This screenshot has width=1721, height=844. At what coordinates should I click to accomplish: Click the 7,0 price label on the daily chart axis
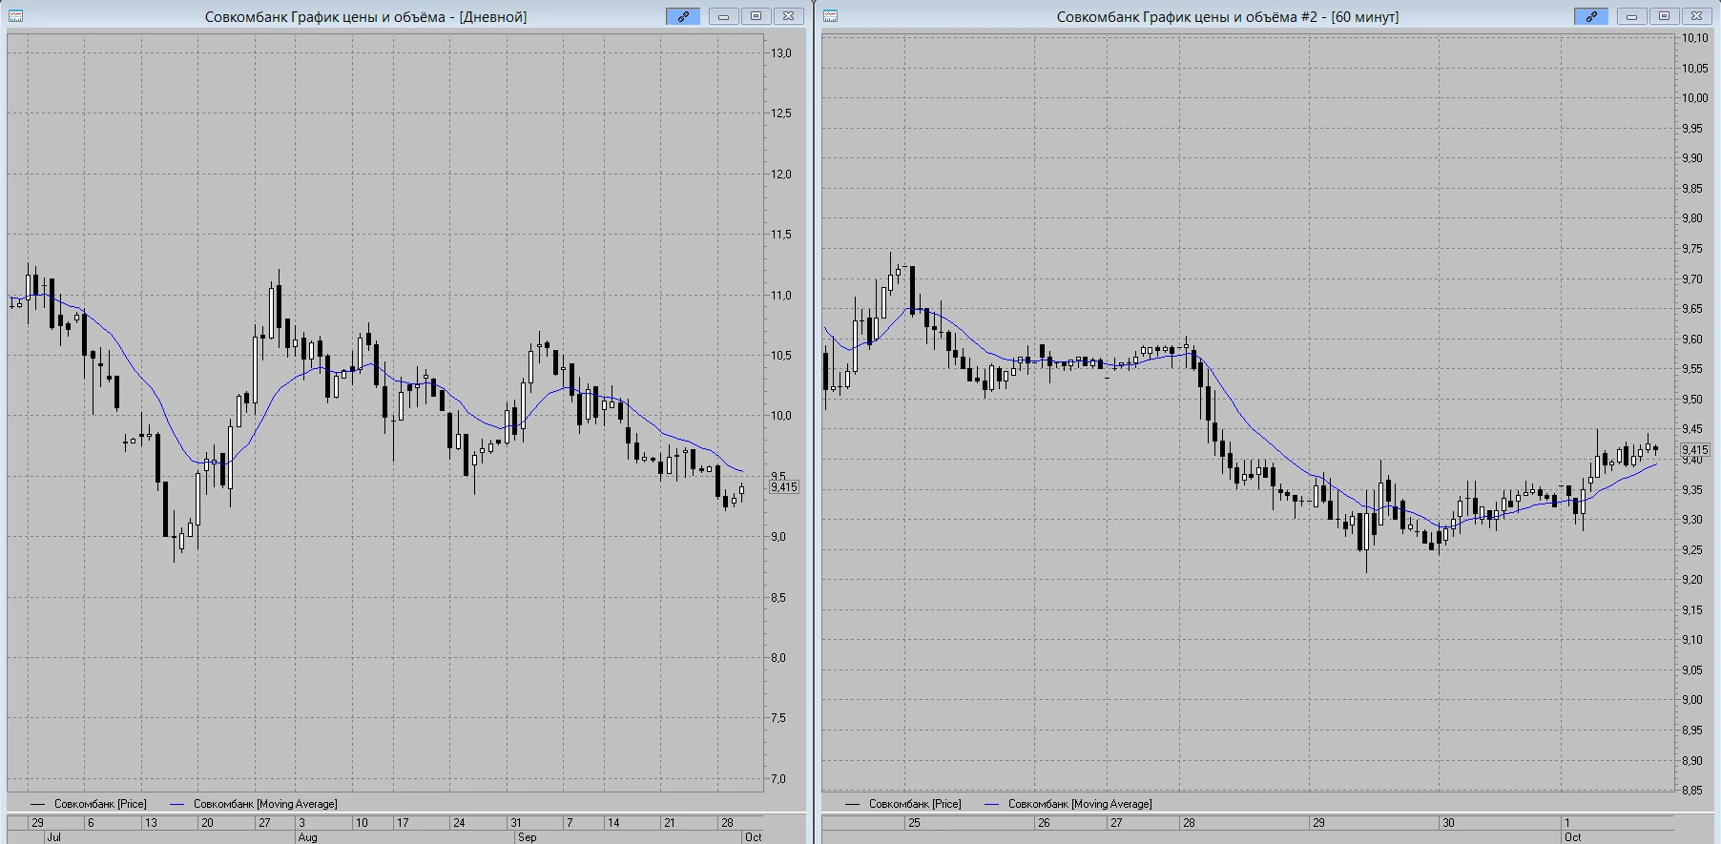[x=778, y=779]
